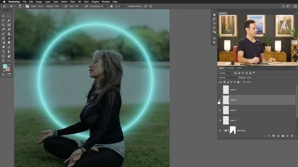
Task: Select the Brush tool in toolbar
Action: click(3, 34)
